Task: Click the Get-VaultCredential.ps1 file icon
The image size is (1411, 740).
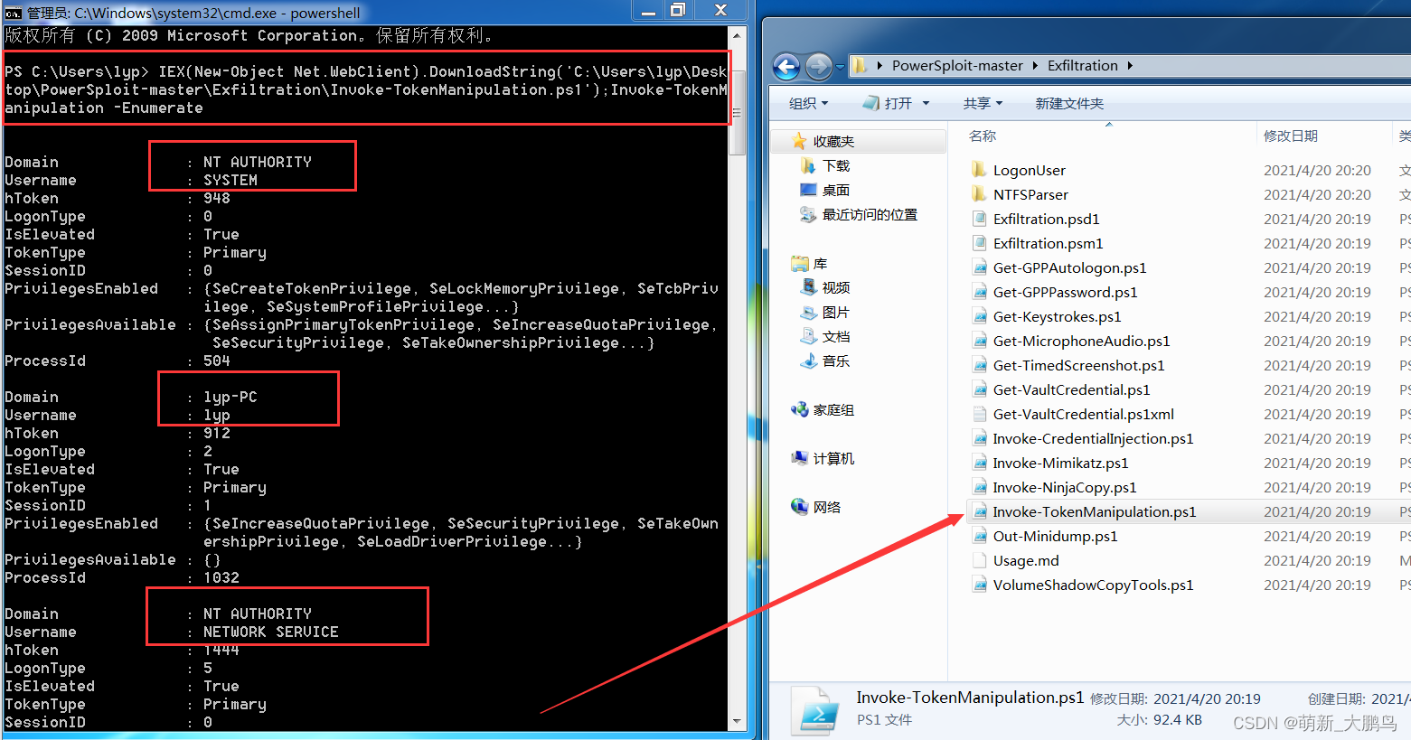Action: click(x=979, y=389)
